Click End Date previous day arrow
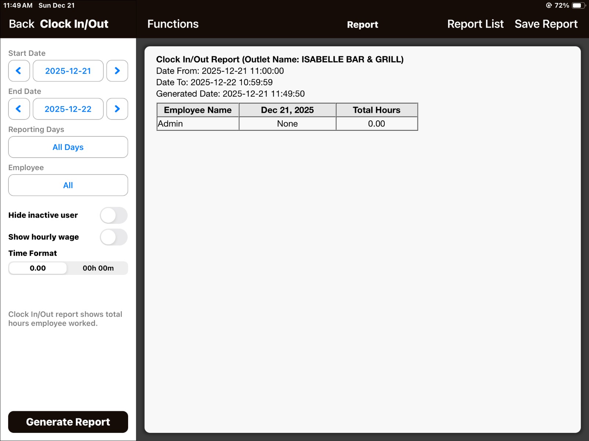The width and height of the screenshot is (589, 441). click(x=19, y=109)
